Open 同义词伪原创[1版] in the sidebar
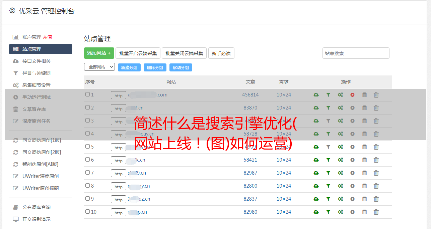Screen dimensions: 431x229 click(x=42, y=140)
